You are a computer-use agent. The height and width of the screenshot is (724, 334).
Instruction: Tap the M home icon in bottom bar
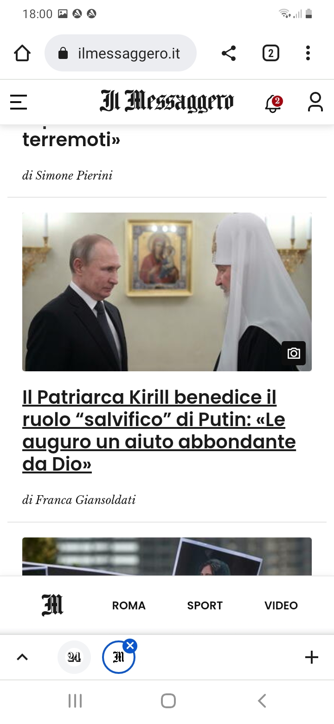click(x=52, y=605)
